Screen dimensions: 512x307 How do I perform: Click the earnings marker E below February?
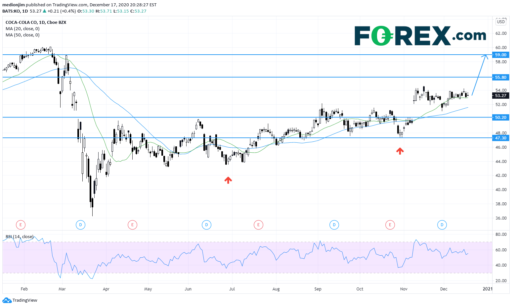(x=21, y=225)
